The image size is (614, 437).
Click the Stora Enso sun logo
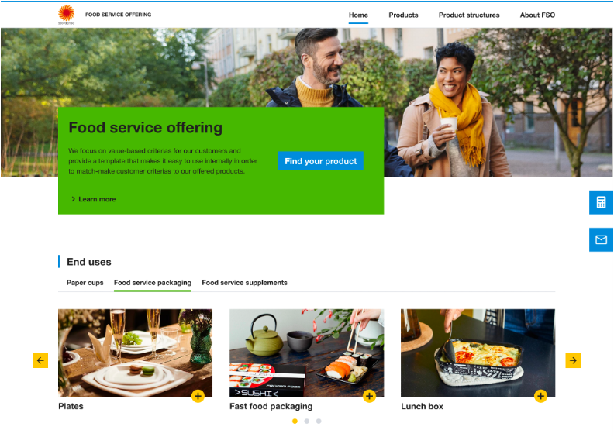66,15
